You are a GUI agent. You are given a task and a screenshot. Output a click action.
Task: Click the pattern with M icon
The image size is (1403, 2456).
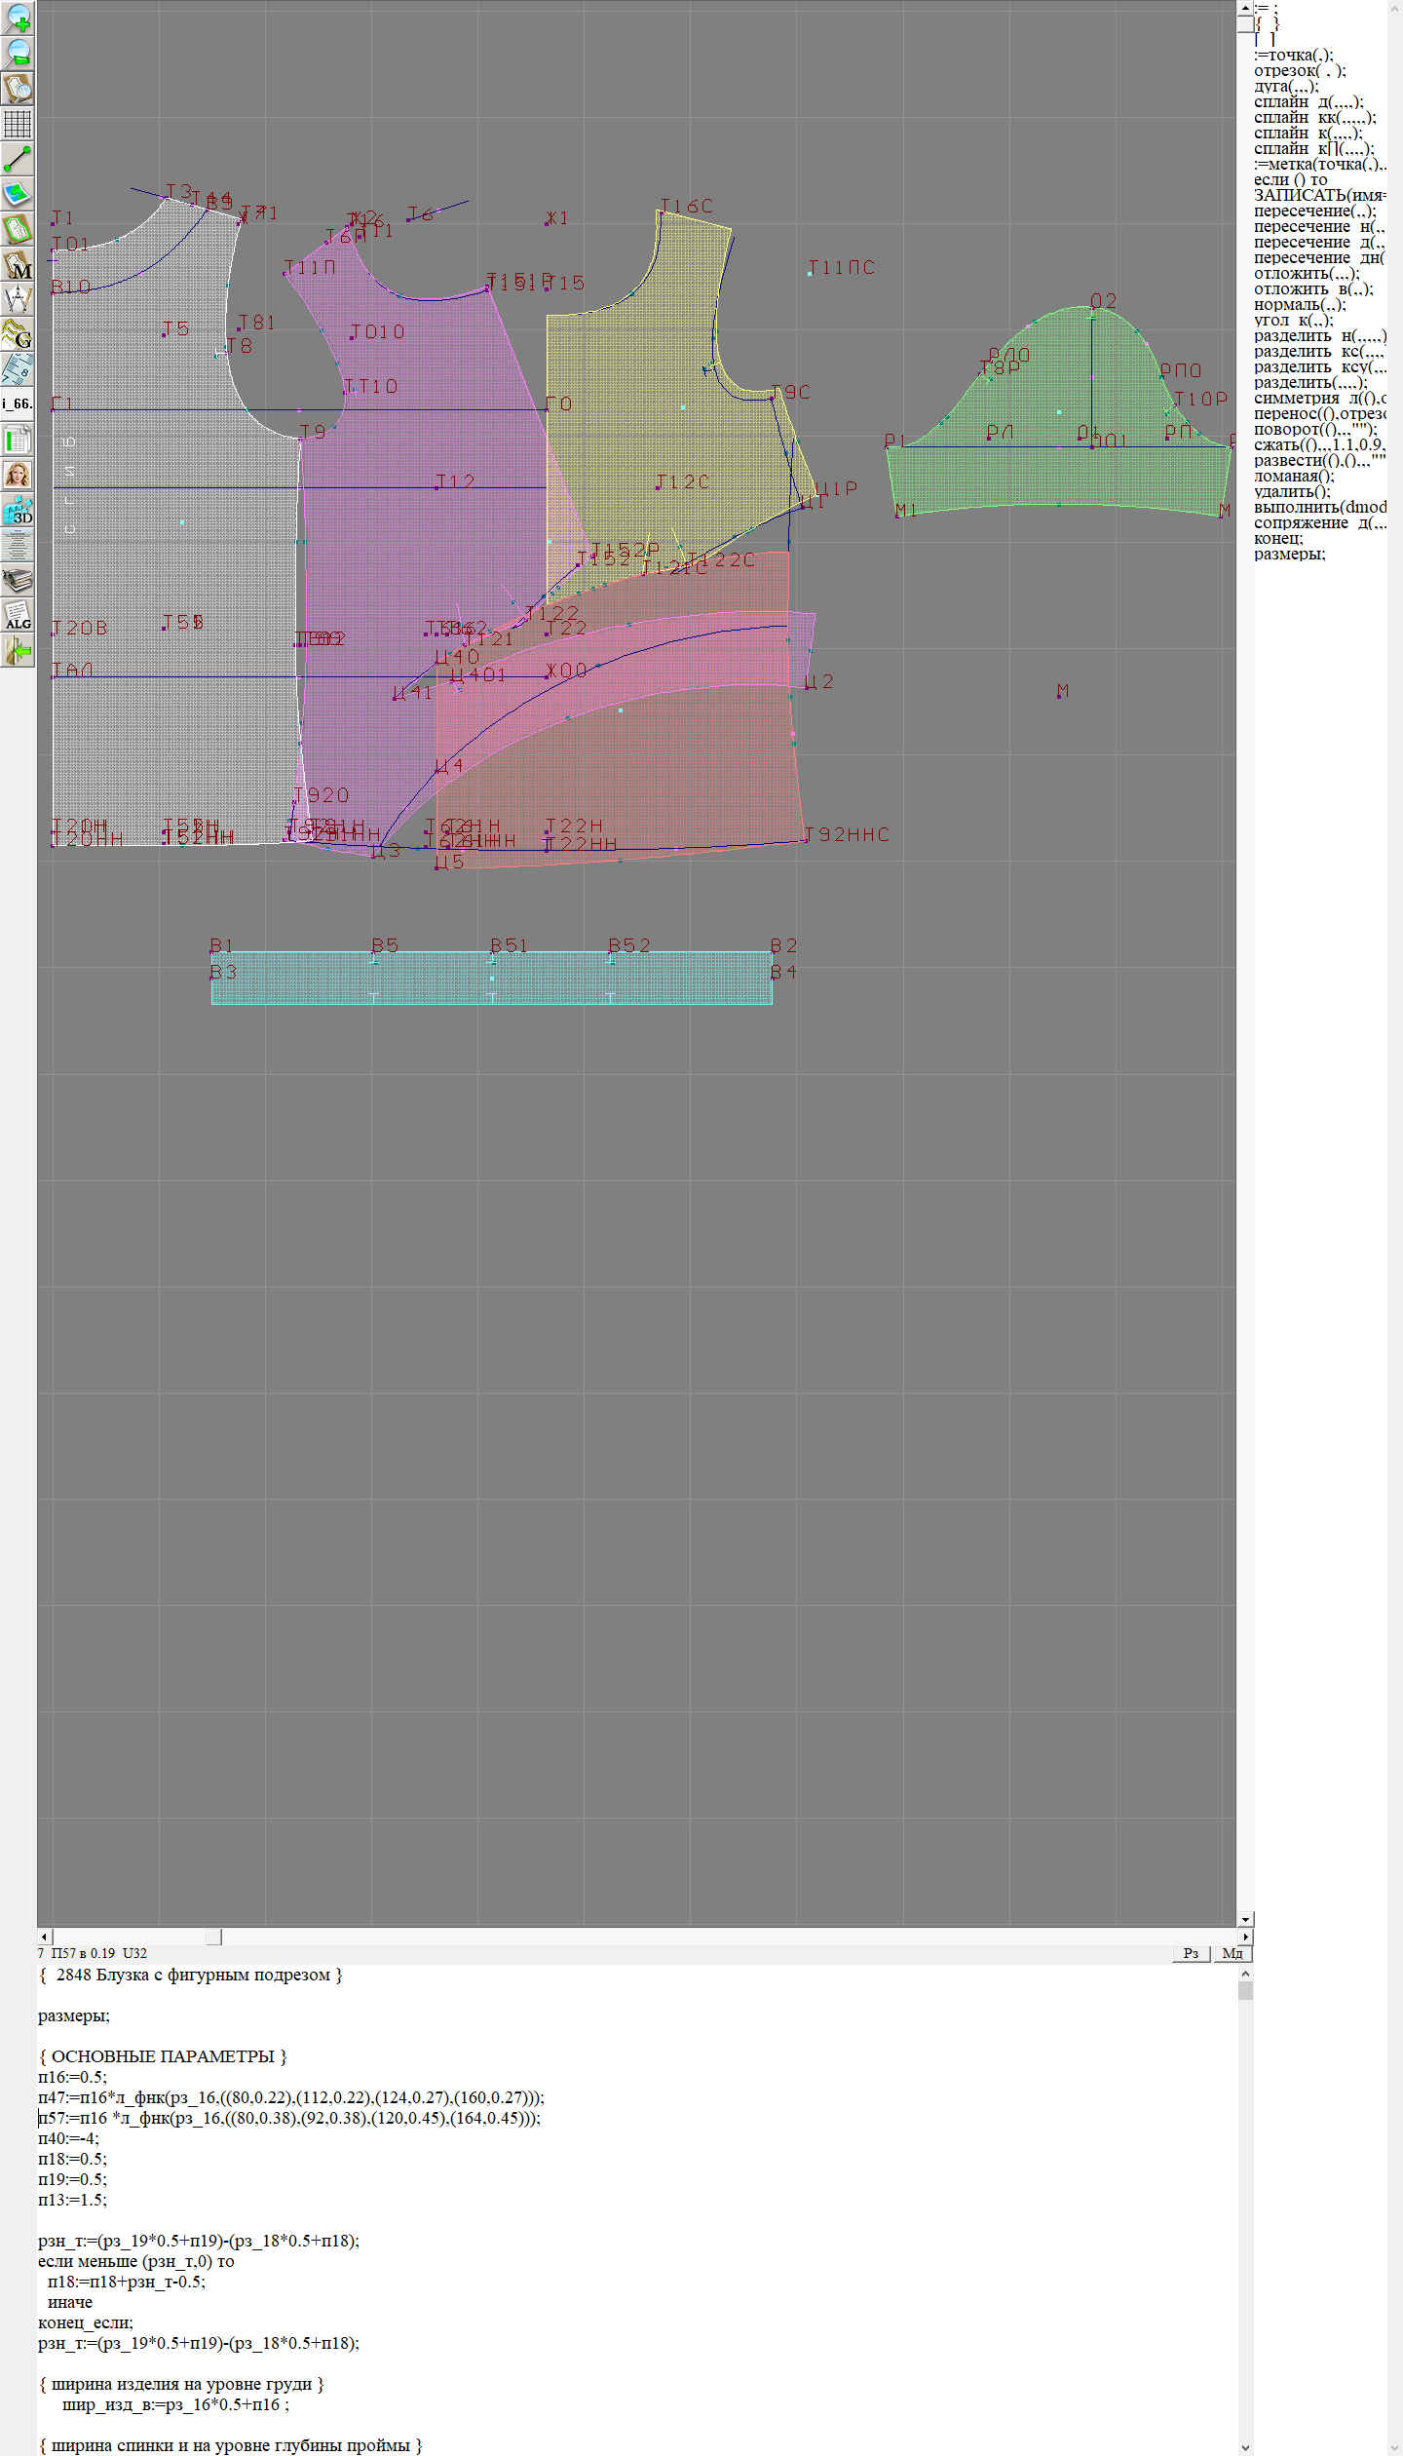pos(18,265)
